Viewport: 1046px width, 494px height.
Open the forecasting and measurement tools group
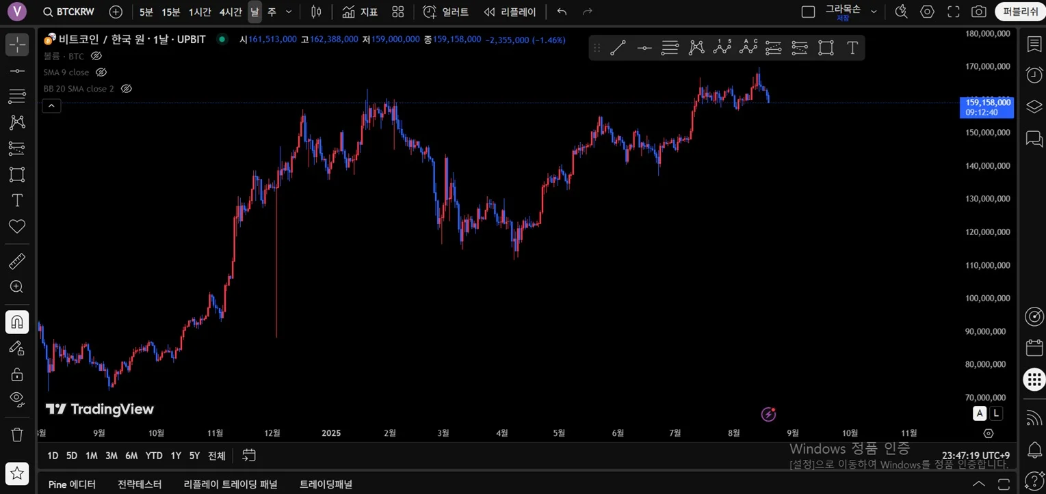pos(17,148)
